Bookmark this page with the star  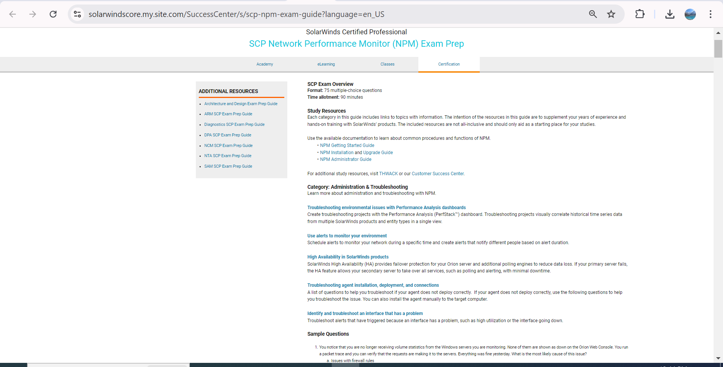pos(611,14)
